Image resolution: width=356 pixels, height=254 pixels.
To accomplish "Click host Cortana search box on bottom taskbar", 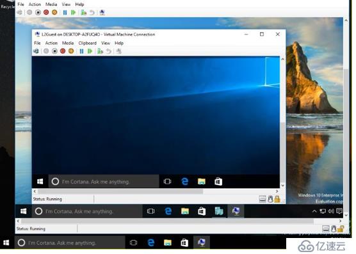I will tap(70, 242).
